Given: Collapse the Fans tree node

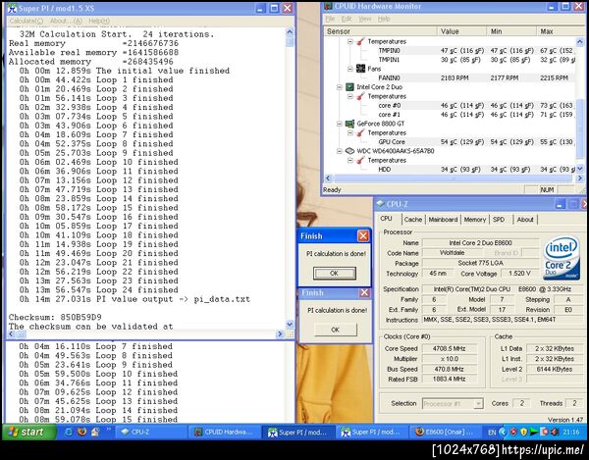Looking at the screenshot, I should point(350,69).
